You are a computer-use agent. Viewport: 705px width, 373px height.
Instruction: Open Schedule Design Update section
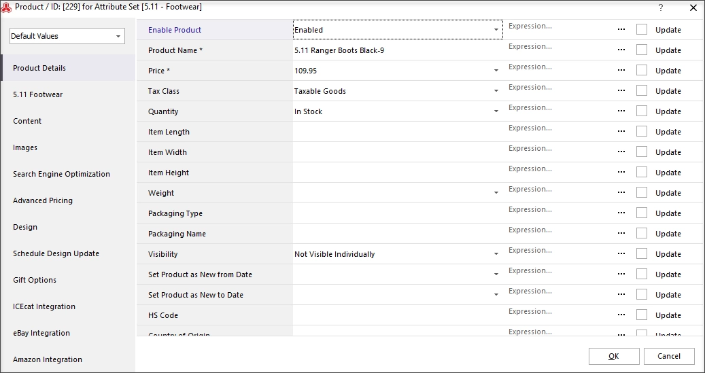click(68, 253)
